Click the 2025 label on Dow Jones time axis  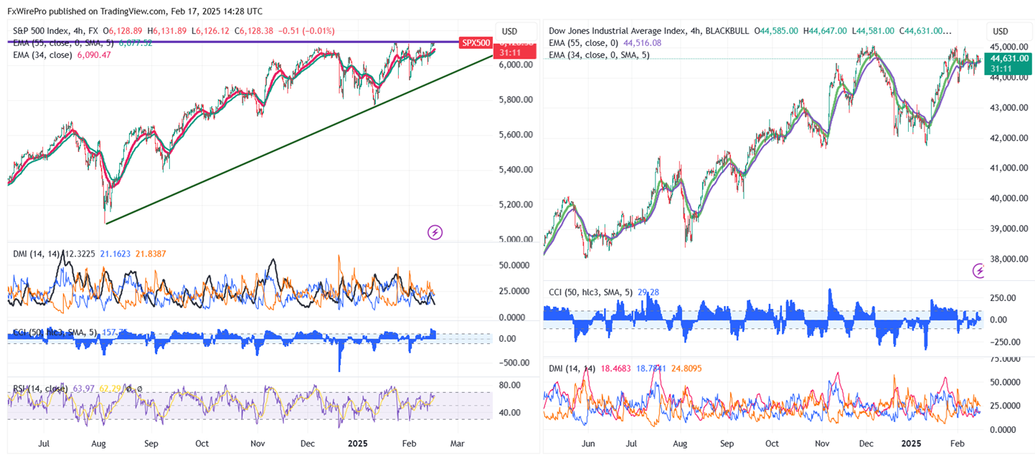point(912,444)
